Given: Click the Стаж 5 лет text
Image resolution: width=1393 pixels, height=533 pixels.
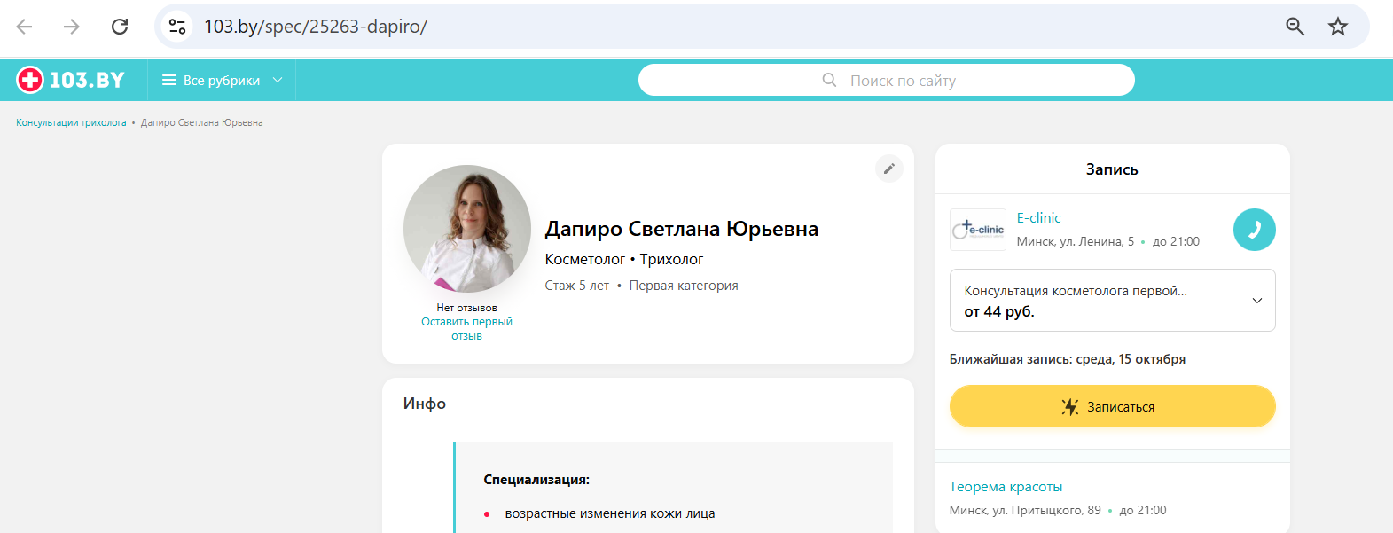Looking at the screenshot, I should point(577,286).
